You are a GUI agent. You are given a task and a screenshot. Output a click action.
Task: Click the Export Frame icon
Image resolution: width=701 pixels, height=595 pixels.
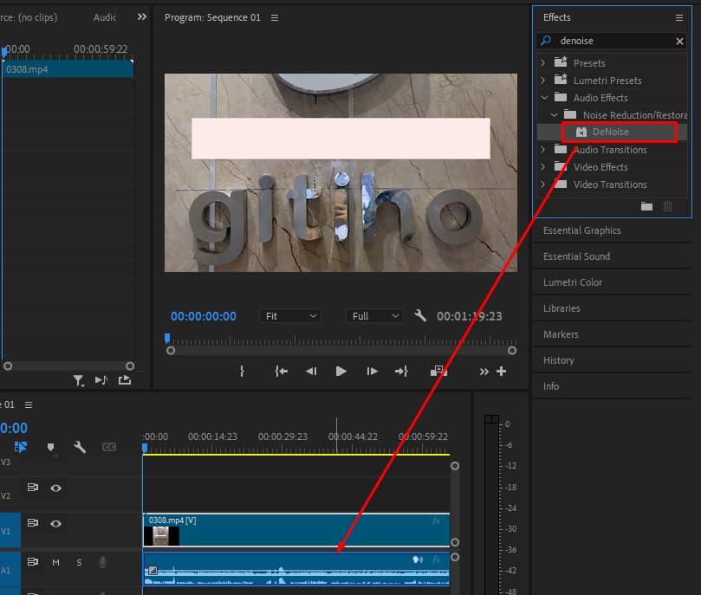(438, 372)
